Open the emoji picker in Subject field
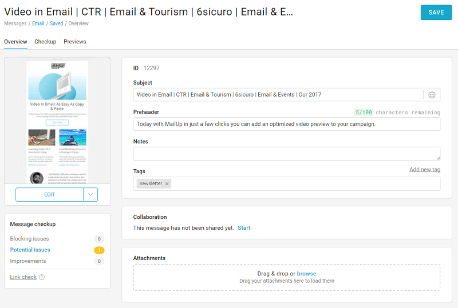The height and width of the screenshot is (308, 458). point(432,95)
